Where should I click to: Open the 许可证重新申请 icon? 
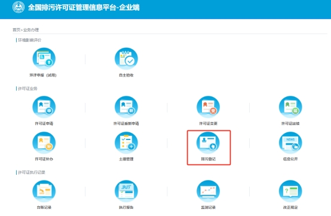126,107
